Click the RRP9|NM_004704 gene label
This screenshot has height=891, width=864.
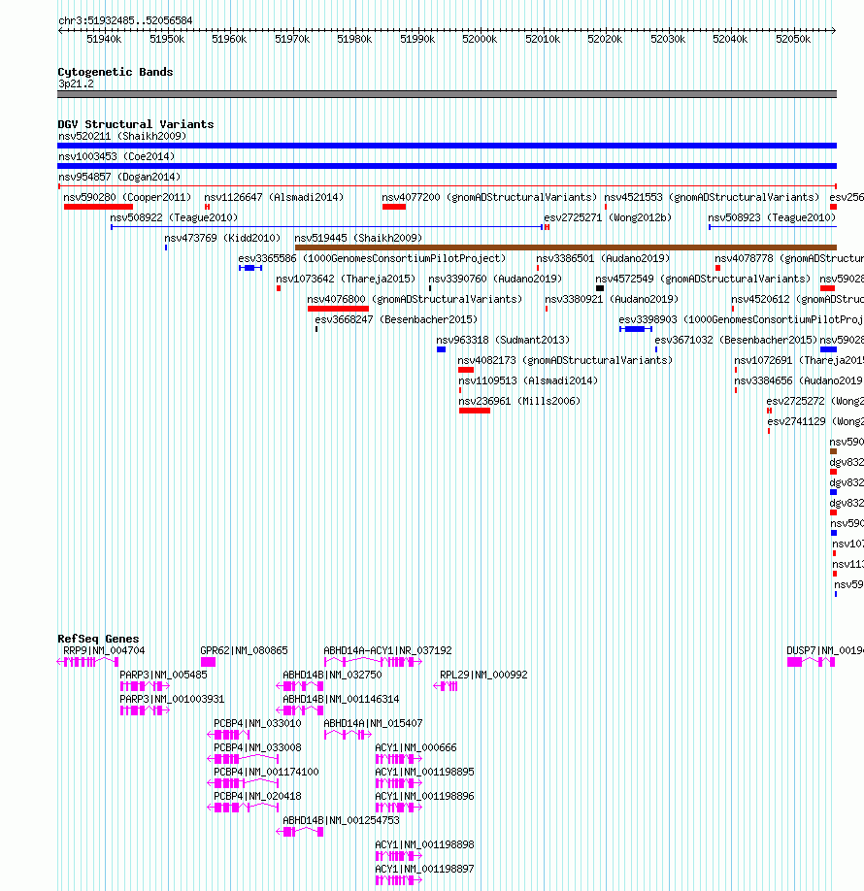tap(104, 651)
